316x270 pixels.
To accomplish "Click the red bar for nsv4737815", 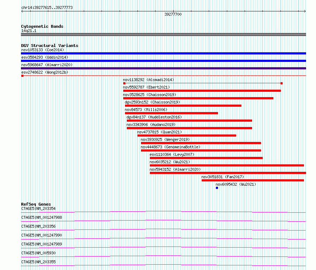I will click(x=187, y=136).
